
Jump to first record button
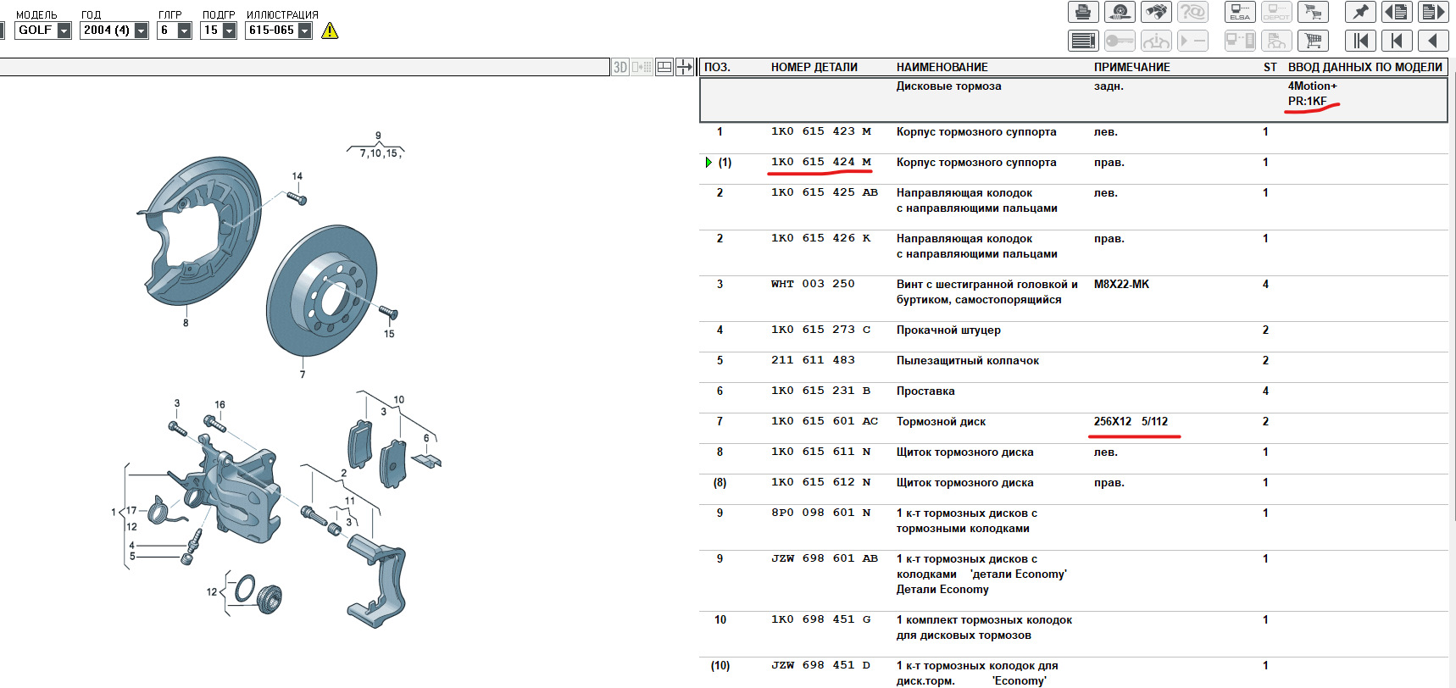(1360, 41)
